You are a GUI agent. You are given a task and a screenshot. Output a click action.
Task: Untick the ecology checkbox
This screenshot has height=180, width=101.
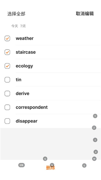pyautogui.click(x=7, y=66)
